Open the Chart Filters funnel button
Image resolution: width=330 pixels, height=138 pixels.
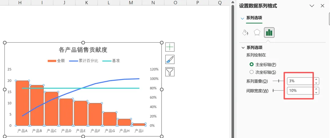(x=170, y=72)
